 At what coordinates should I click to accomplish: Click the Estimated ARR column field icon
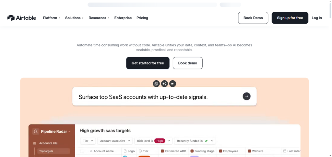162,151
